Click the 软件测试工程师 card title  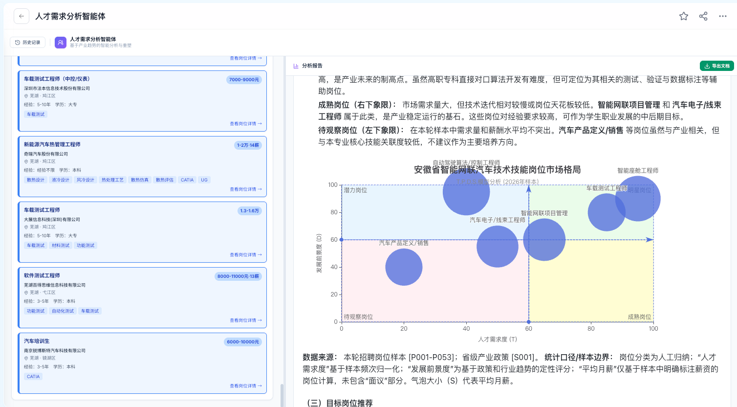42,275
